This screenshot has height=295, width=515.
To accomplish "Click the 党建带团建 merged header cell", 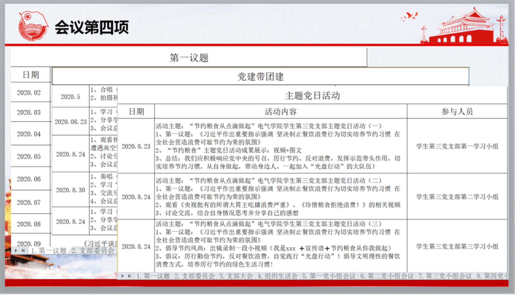I will pos(260,77).
